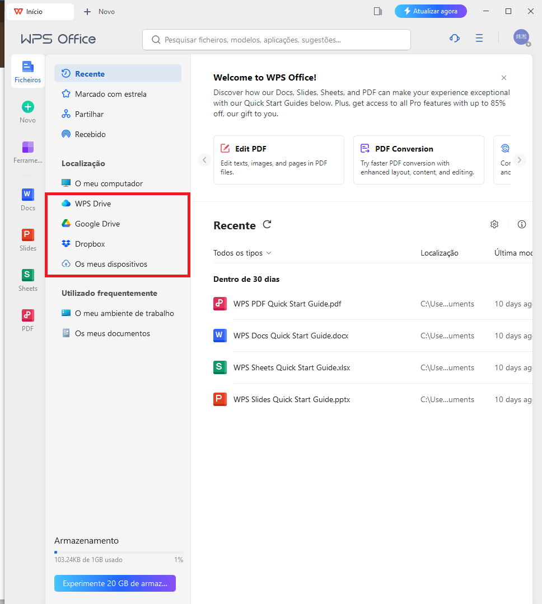
Task: Click the Última modificação column header
Action: coord(513,253)
